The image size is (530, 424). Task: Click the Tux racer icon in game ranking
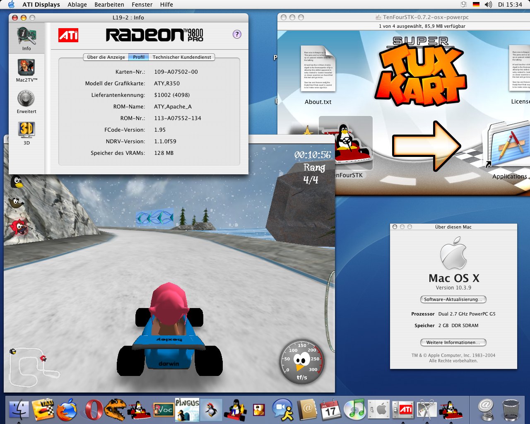16,181
